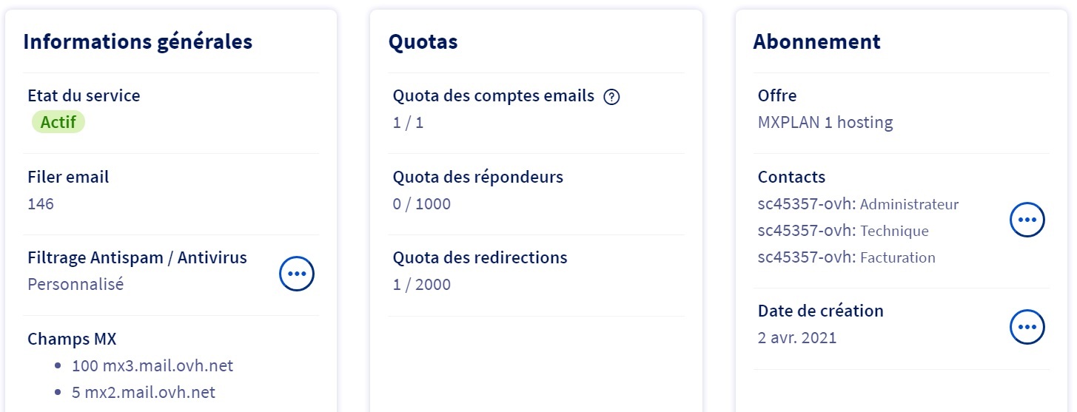The width and height of the screenshot is (1077, 412).
Task: Select the Quotas panel heading
Action: [x=423, y=41]
